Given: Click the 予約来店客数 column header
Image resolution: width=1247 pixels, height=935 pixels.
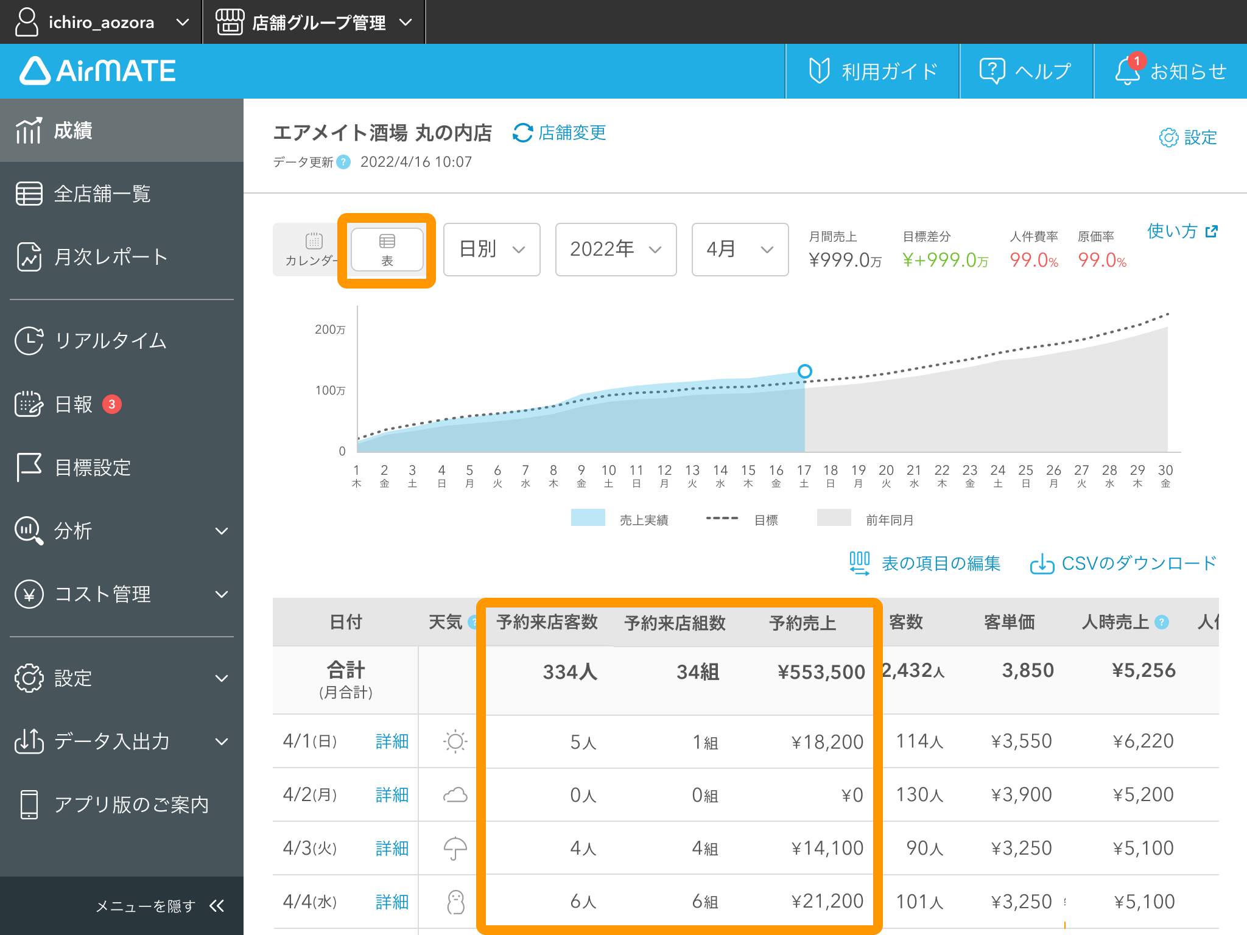Looking at the screenshot, I should [x=547, y=622].
